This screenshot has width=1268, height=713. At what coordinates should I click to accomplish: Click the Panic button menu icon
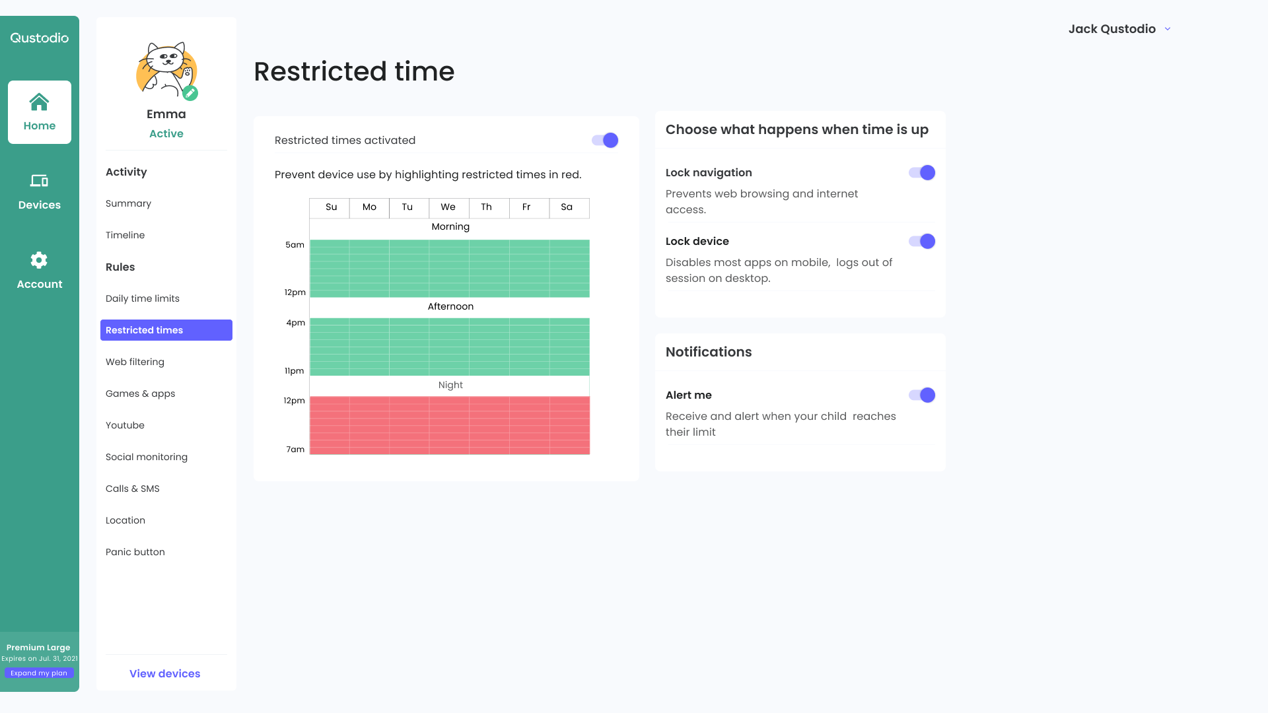click(x=135, y=551)
